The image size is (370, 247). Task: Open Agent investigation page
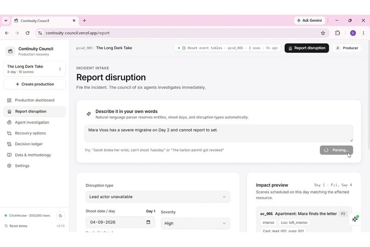[x=34, y=122]
